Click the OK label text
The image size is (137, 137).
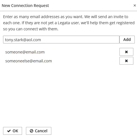[x=15, y=131]
